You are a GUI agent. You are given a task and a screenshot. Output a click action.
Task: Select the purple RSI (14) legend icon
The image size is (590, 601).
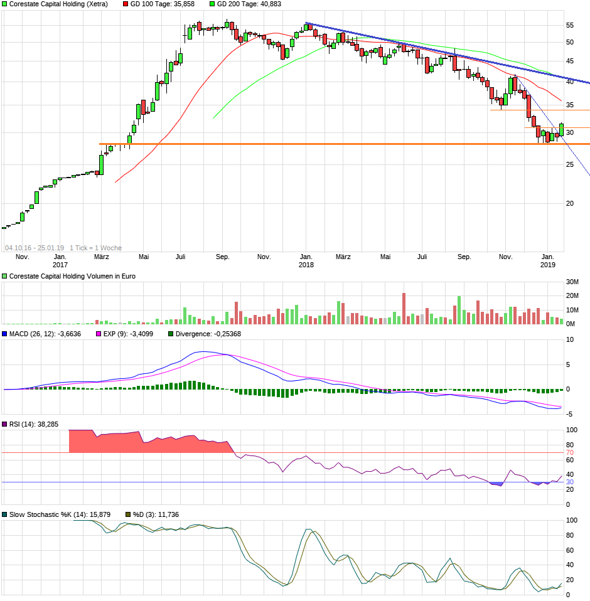(5, 423)
